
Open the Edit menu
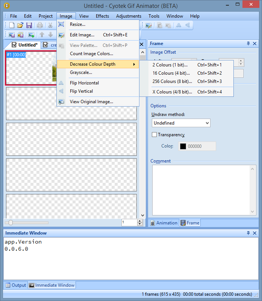tap(28, 16)
